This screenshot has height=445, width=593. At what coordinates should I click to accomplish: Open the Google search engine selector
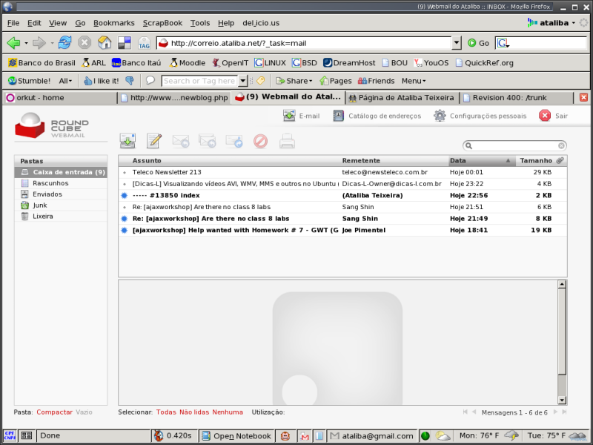(x=503, y=43)
